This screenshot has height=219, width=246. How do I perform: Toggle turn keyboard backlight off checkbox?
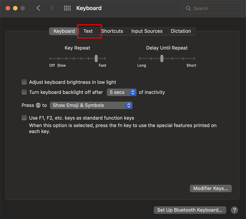(24, 92)
